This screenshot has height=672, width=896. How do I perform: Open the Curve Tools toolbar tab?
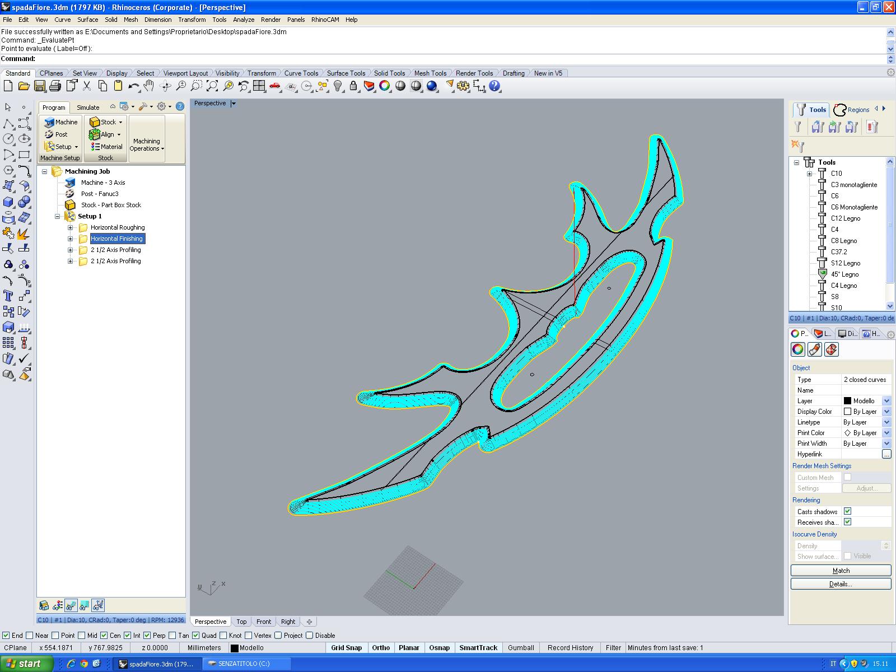pos(301,73)
